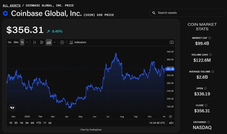Open the 14:34:40 UTC timezone menu
This screenshot has height=134, width=227.
tap(158, 123)
